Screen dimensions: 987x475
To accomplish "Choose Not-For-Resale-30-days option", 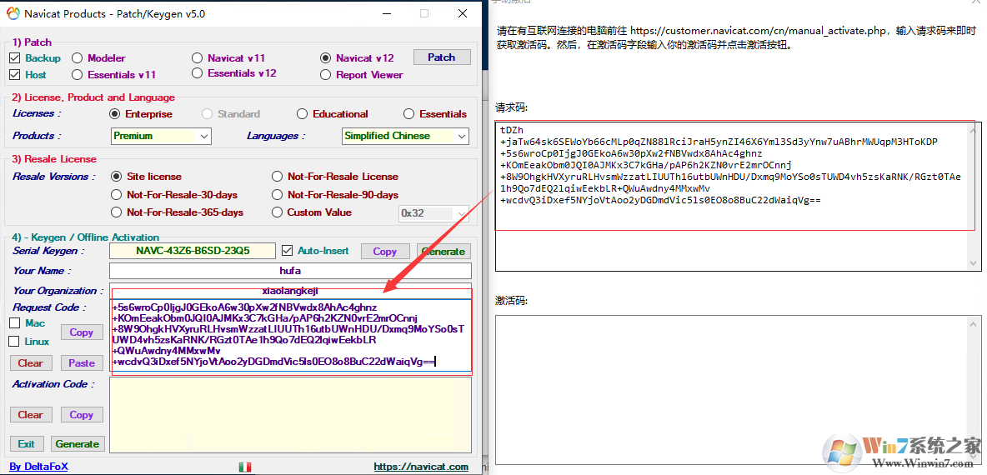I will point(116,194).
